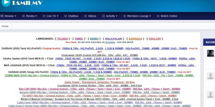Open Adutha Saattai 1080p TRUE HD AVC link

coord(93,59)
